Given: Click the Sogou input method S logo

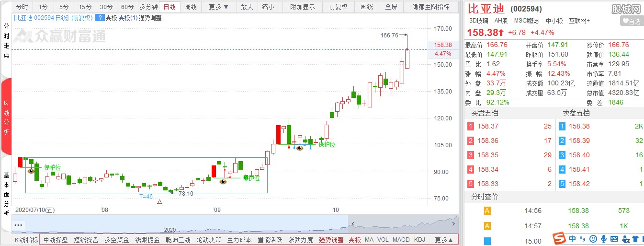Looking at the screenshot, I should pos(559,238).
